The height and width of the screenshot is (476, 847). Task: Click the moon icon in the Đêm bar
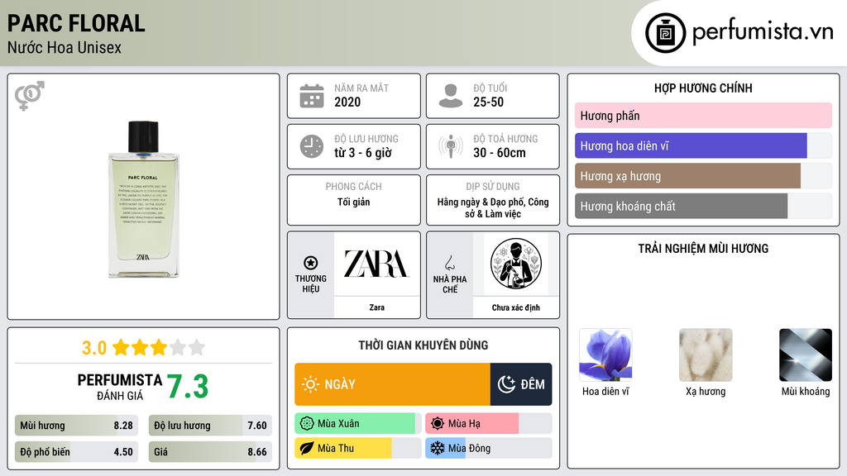point(506,384)
